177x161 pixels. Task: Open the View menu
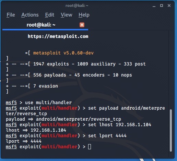(x=67, y=15)
